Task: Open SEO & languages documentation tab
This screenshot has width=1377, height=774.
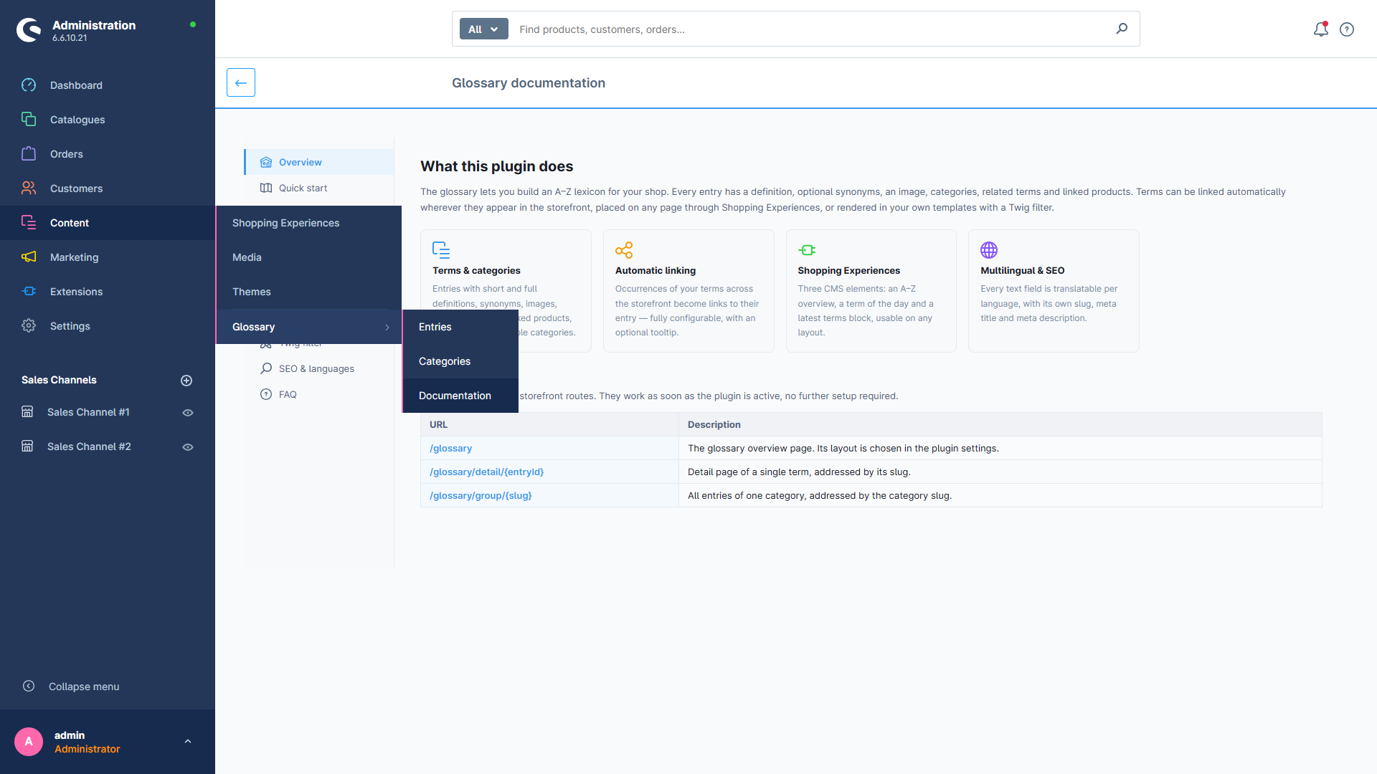Action: pos(319,368)
